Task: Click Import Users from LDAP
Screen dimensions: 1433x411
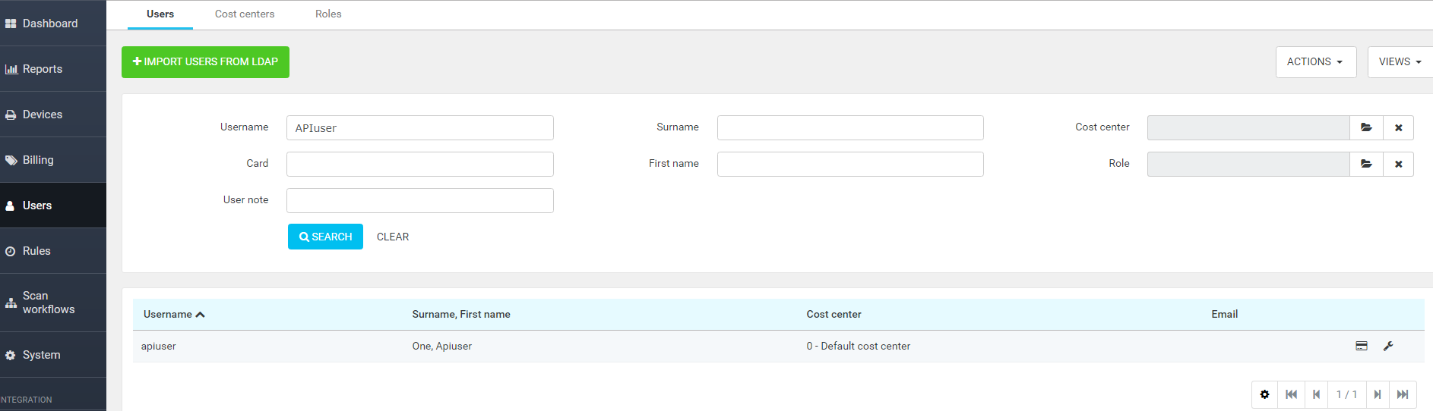Action: [205, 62]
